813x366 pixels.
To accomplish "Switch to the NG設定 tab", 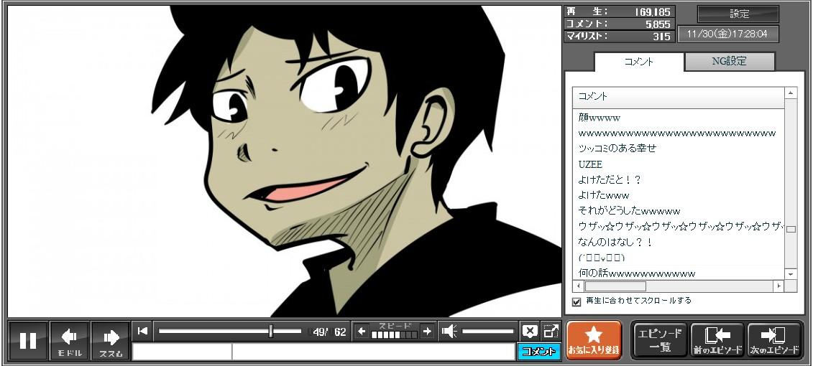I will click(729, 62).
